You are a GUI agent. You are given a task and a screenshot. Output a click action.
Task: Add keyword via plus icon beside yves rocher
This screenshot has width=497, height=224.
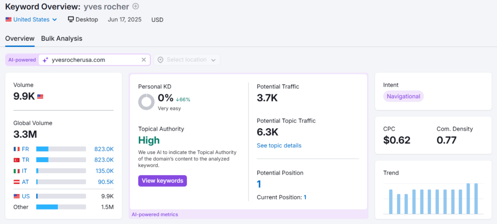click(136, 6)
